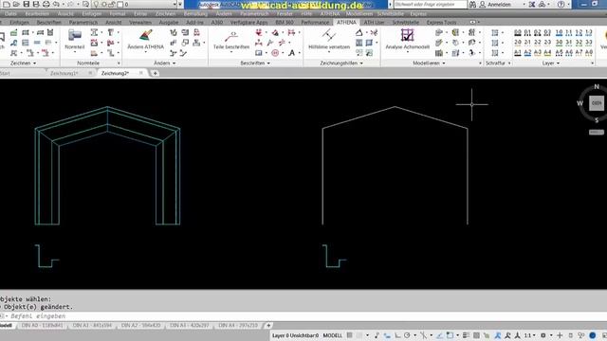
Task: Click the Undo arrow in quick access toolbar
Action: tap(56, 4)
